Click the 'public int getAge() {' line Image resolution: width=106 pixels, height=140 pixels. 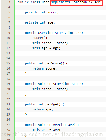click(45, 104)
